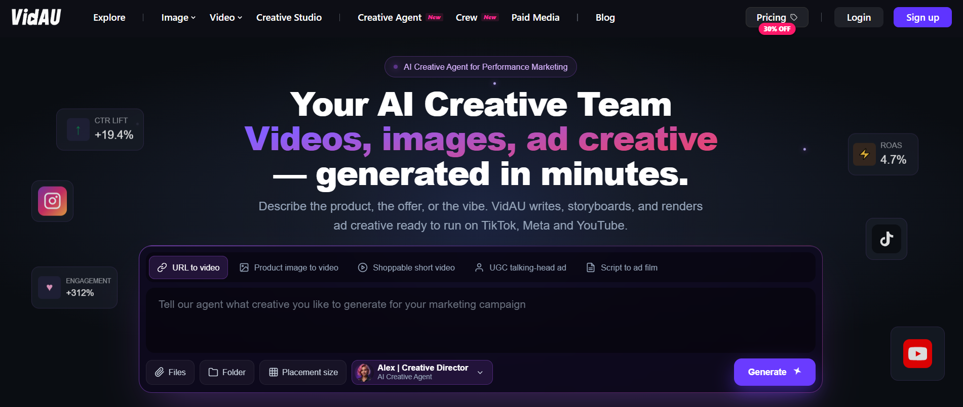The width and height of the screenshot is (963, 407).
Task: Select the UGC talking-head ad tab
Action: pyautogui.click(x=520, y=267)
